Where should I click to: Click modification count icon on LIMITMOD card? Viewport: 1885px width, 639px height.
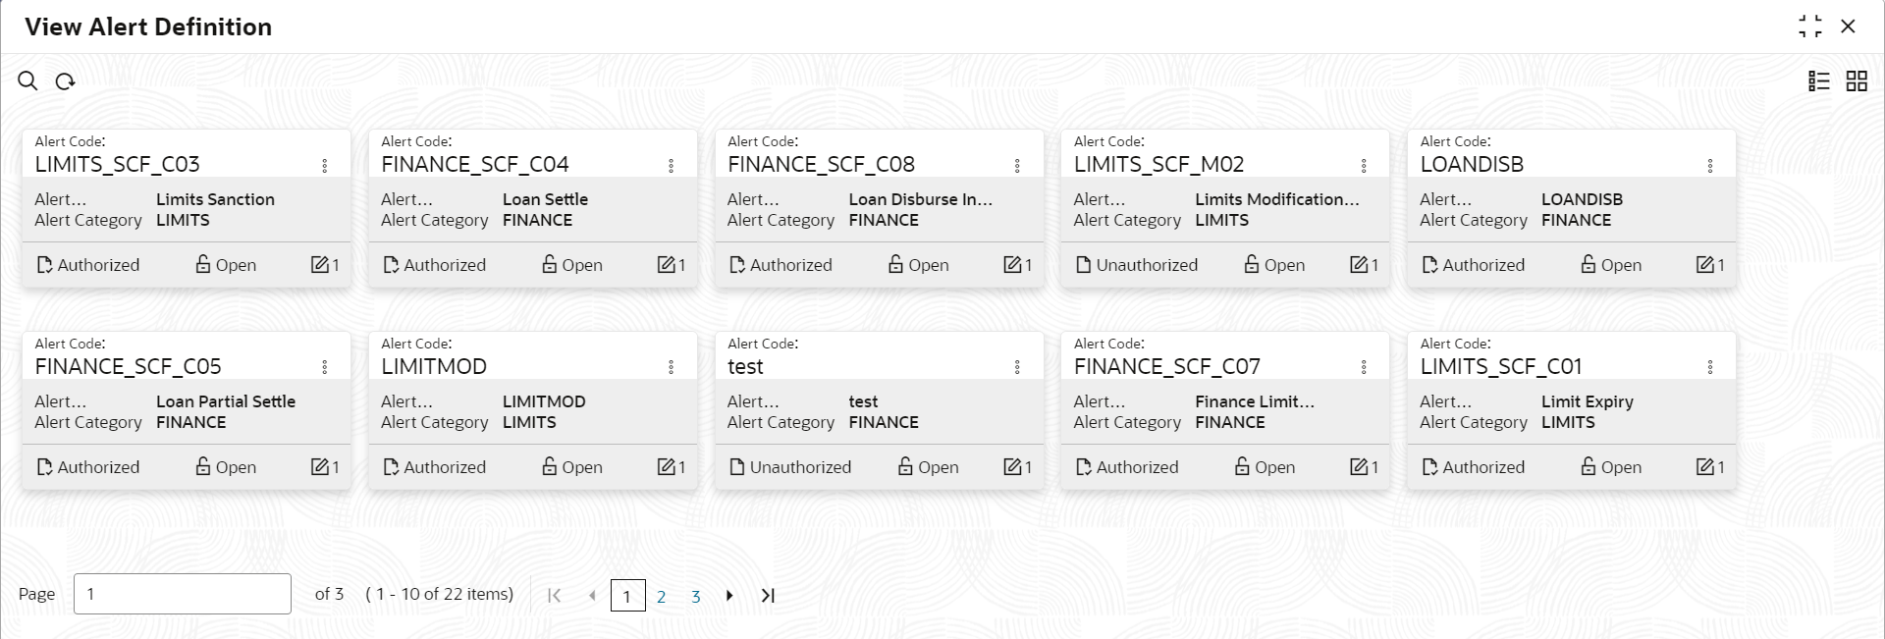667,467
